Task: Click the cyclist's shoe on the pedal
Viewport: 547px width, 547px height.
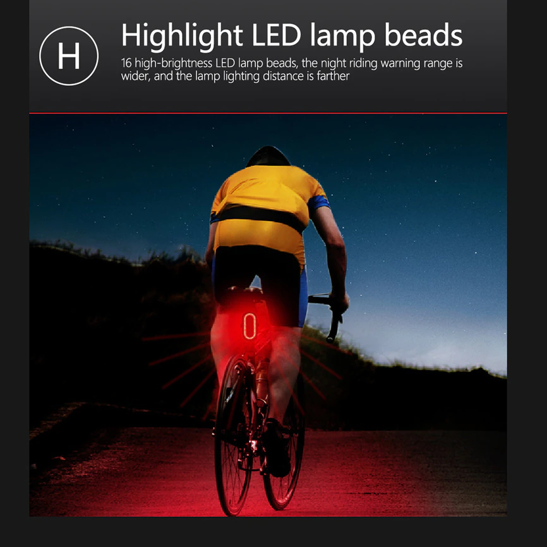Action: click(x=277, y=448)
